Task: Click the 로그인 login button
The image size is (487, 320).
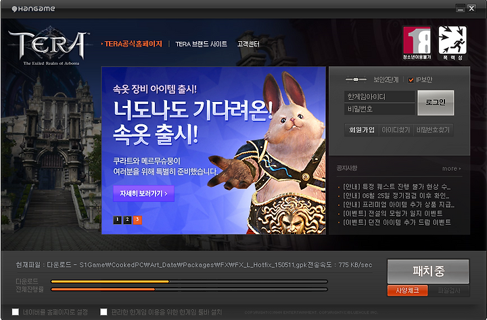Action: [436, 103]
